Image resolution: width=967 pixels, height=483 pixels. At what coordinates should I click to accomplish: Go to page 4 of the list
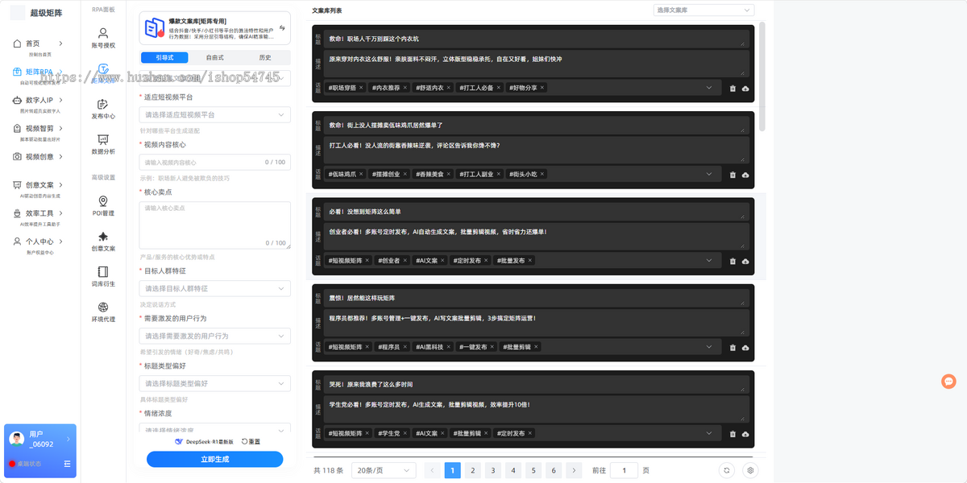point(513,470)
